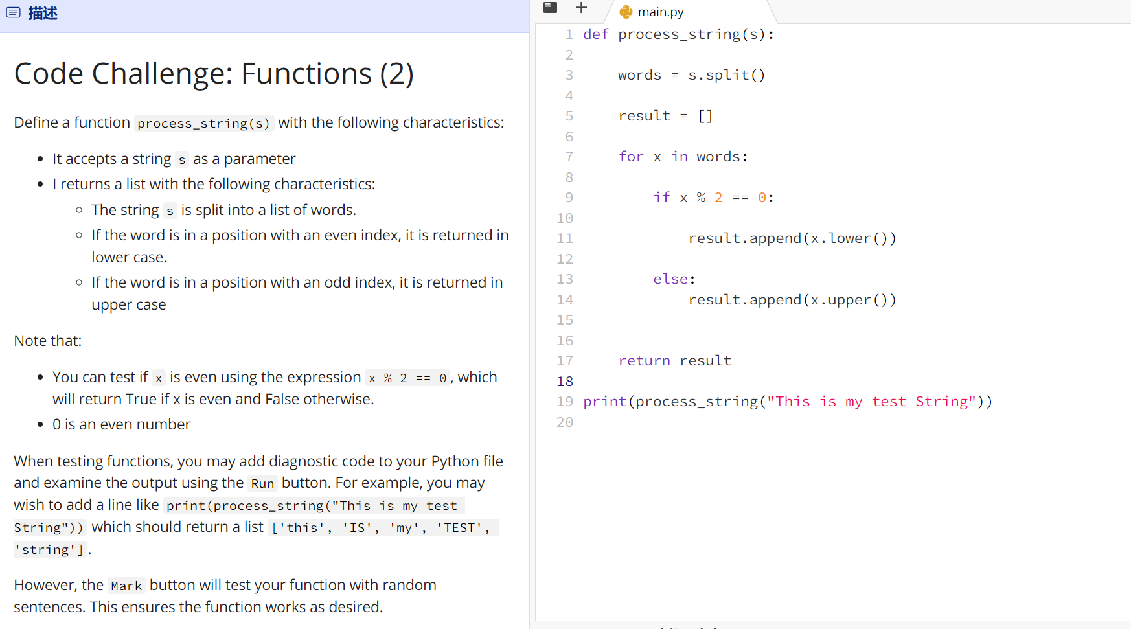Viewport: 1131px width, 629px height.
Task: Add a new file with plus icon
Action: (581, 8)
